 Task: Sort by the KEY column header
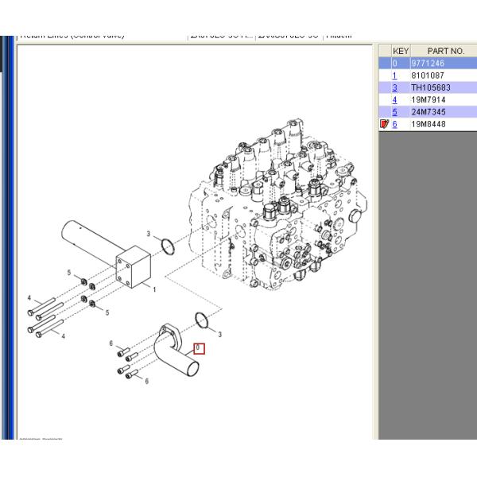coord(401,51)
